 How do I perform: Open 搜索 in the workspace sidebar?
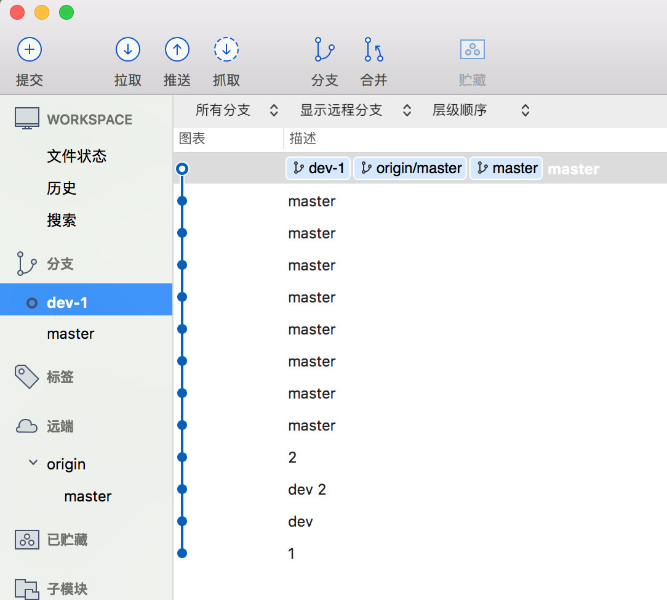pyautogui.click(x=62, y=221)
